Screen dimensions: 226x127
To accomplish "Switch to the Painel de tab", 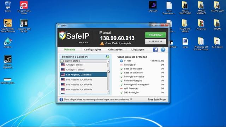I will click(70, 49).
